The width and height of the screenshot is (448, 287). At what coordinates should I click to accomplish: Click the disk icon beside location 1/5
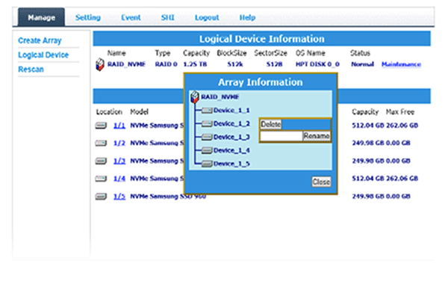coord(101,197)
